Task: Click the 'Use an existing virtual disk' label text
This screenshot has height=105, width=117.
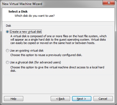Action: 27,51
